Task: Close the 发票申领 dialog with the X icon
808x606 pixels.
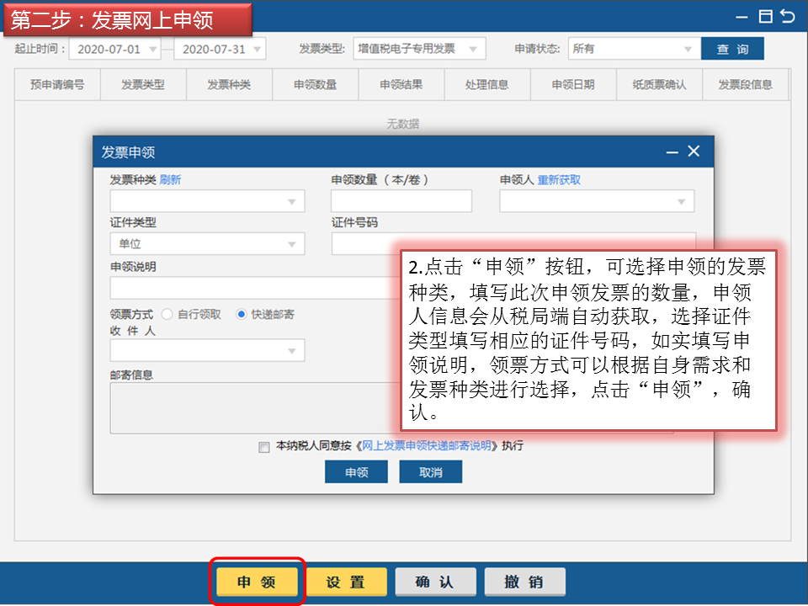Action: (694, 151)
